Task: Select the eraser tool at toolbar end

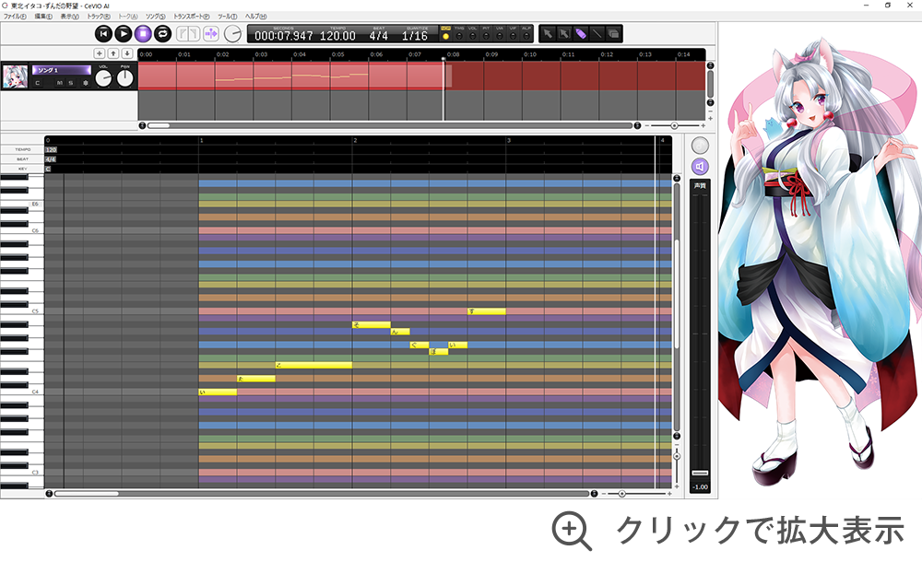Action: [x=613, y=34]
